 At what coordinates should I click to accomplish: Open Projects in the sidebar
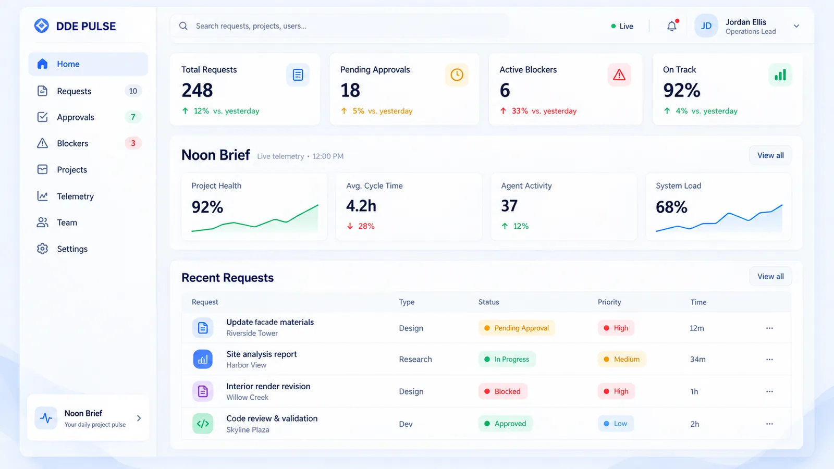(88, 169)
